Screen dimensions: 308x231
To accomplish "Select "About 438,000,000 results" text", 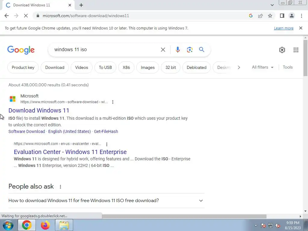I will coord(34,85).
